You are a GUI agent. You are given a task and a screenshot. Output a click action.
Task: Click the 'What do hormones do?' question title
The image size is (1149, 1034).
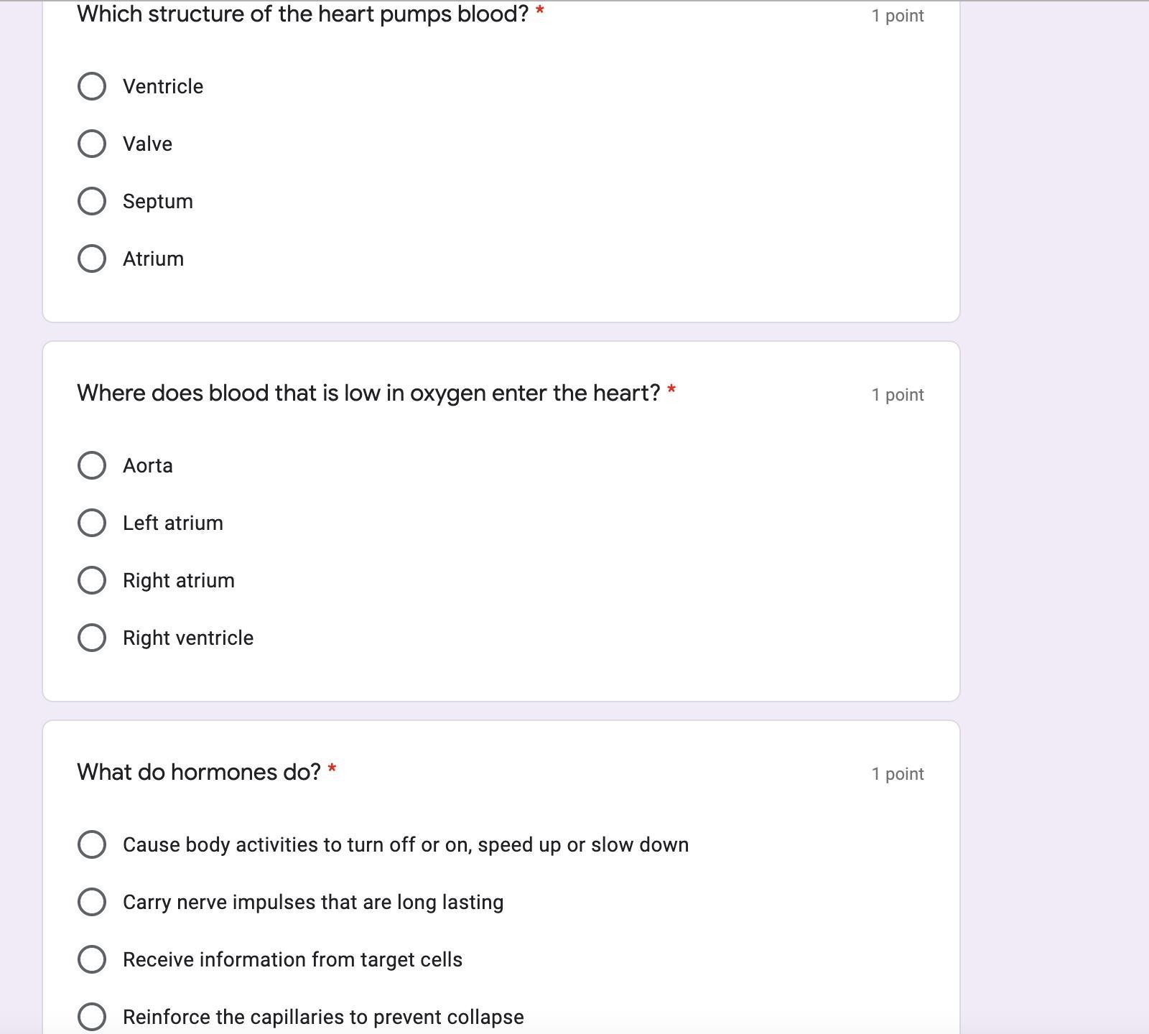coord(198,772)
